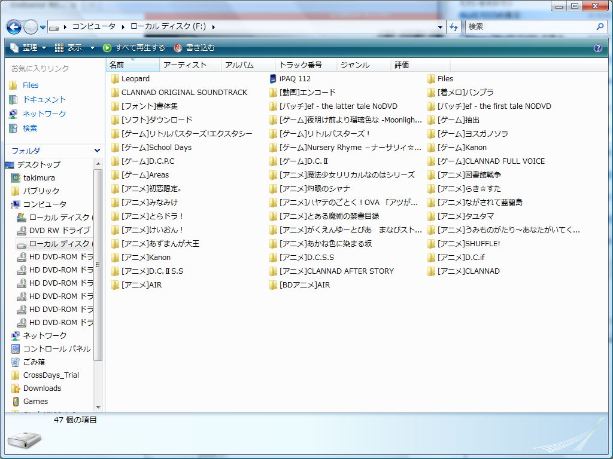The image size is (613, 459).
Task: Select [動画]エンコード folder icon
Action: (273, 93)
